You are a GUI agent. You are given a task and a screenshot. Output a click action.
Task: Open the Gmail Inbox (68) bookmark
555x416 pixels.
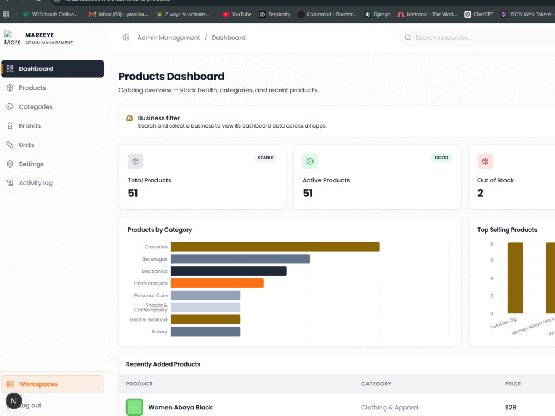pyautogui.click(x=119, y=14)
